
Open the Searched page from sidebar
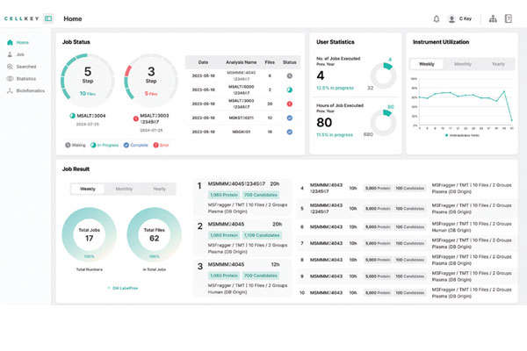pos(25,66)
